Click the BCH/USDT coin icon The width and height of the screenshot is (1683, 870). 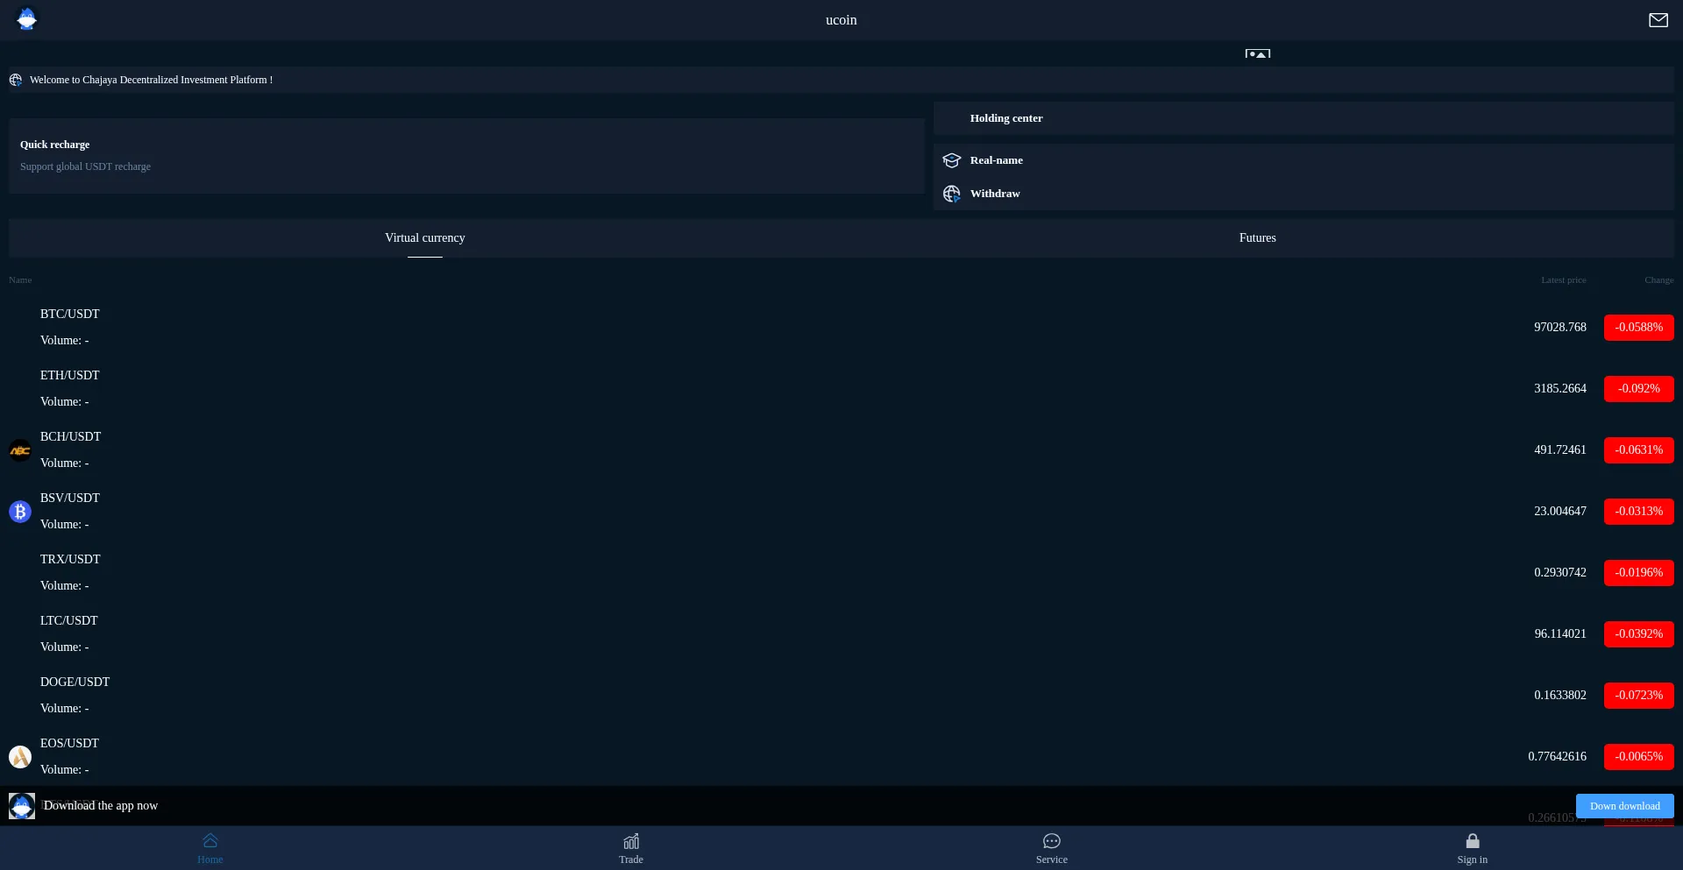coord(20,450)
